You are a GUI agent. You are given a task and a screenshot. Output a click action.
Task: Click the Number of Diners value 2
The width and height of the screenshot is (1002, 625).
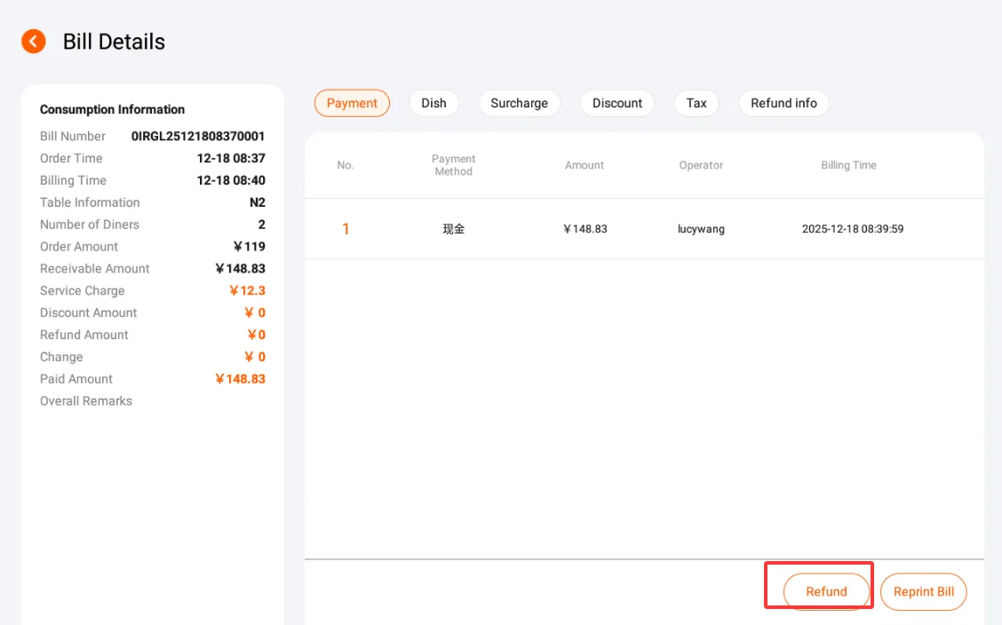(261, 225)
